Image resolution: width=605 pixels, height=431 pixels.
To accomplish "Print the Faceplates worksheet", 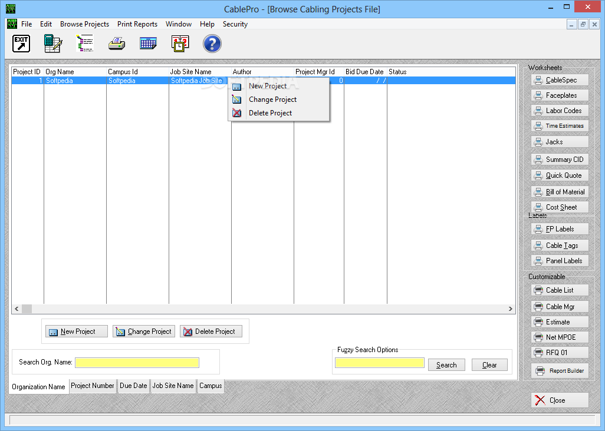I will point(560,95).
